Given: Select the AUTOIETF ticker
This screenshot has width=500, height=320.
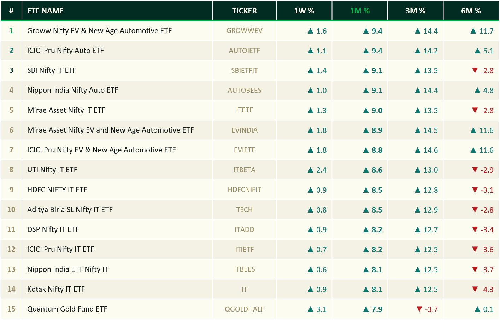Looking at the screenshot, I should [245, 51].
